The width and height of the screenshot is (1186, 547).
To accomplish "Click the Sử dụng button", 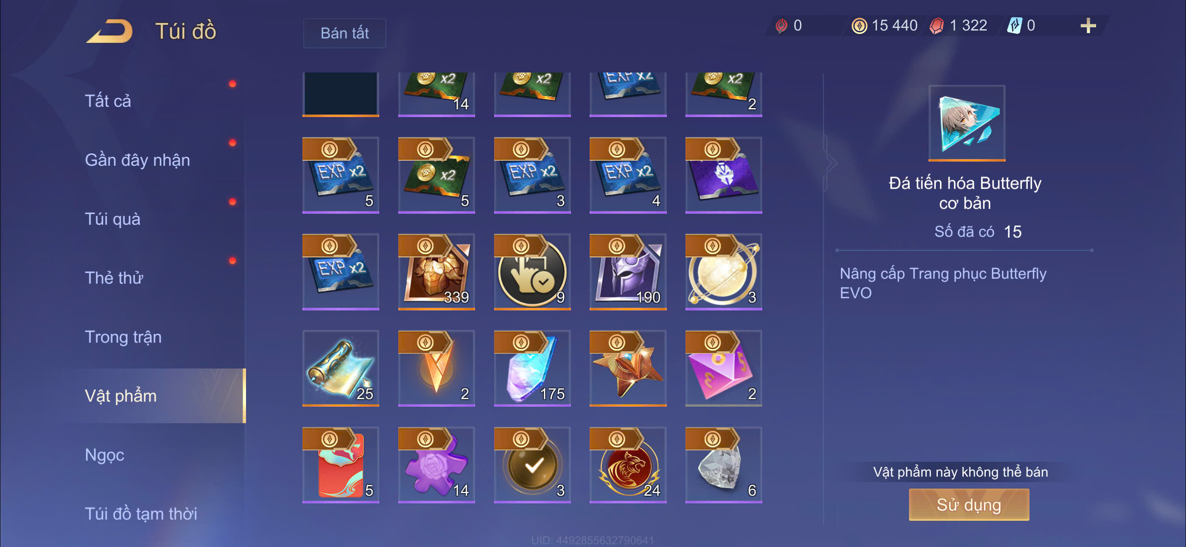I will pyautogui.click(x=969, y=505).
